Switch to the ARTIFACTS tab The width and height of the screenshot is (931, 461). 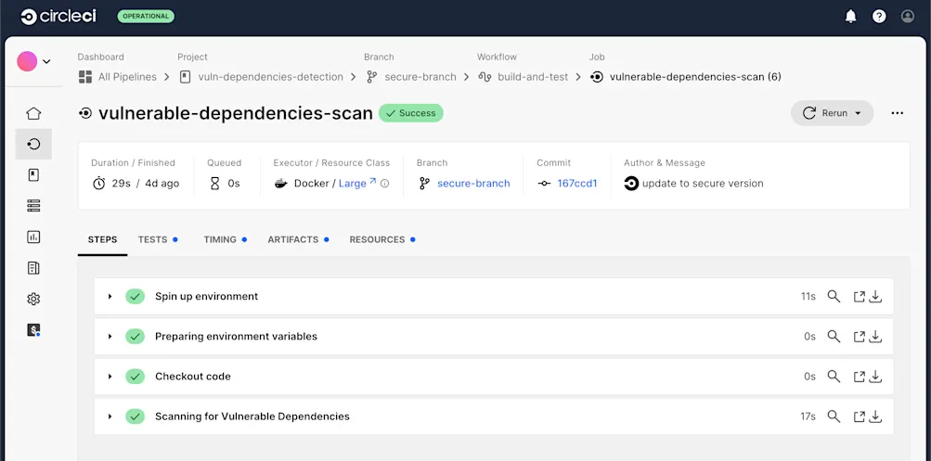(298, 239)
